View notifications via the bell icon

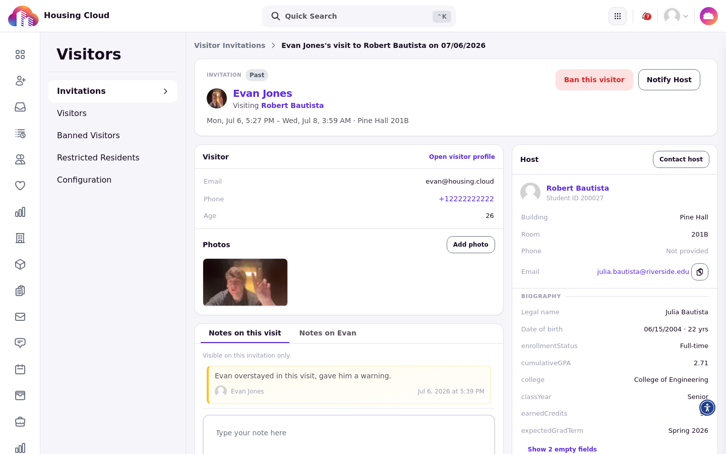(646, 16)
